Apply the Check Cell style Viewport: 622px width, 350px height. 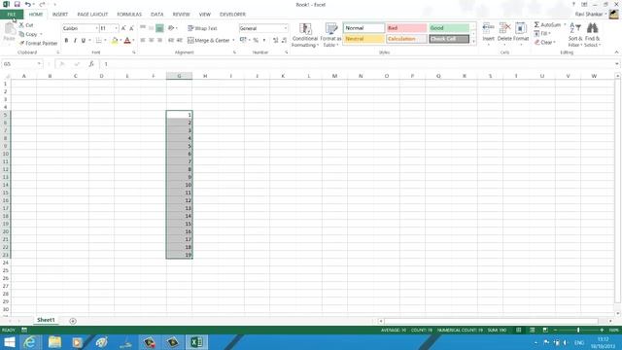tap(449, 39)
